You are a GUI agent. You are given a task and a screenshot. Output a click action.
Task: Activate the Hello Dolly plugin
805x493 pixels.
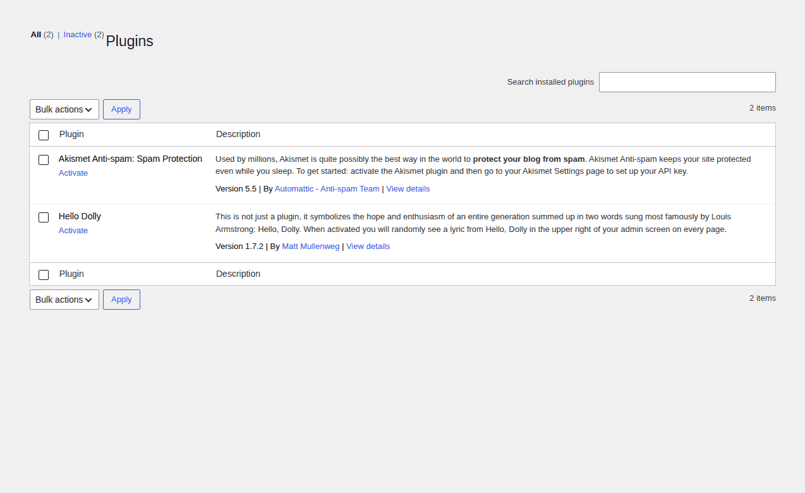pos(73,231)
